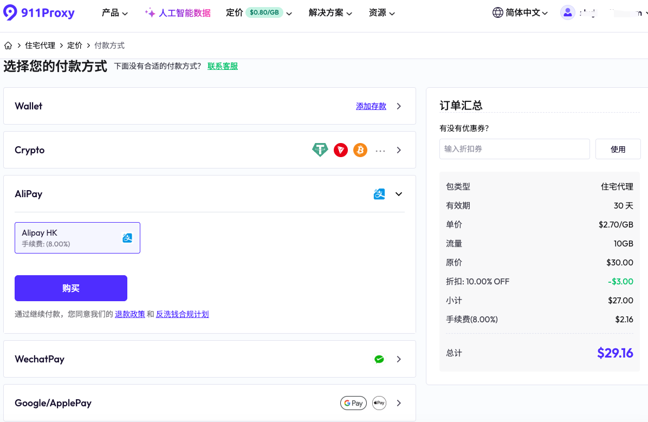
Task: Click the WeChat Pay green icon
Action: [x=379, y=359]
